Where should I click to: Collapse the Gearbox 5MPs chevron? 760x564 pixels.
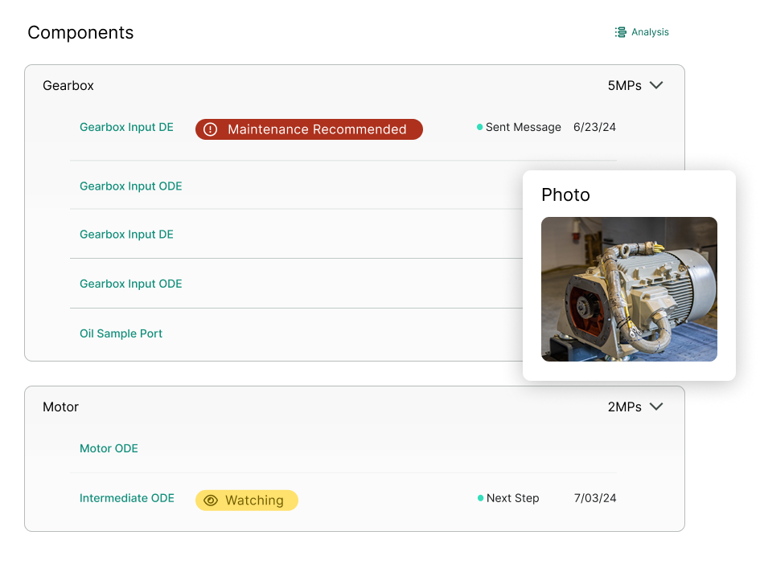(656, 85)
